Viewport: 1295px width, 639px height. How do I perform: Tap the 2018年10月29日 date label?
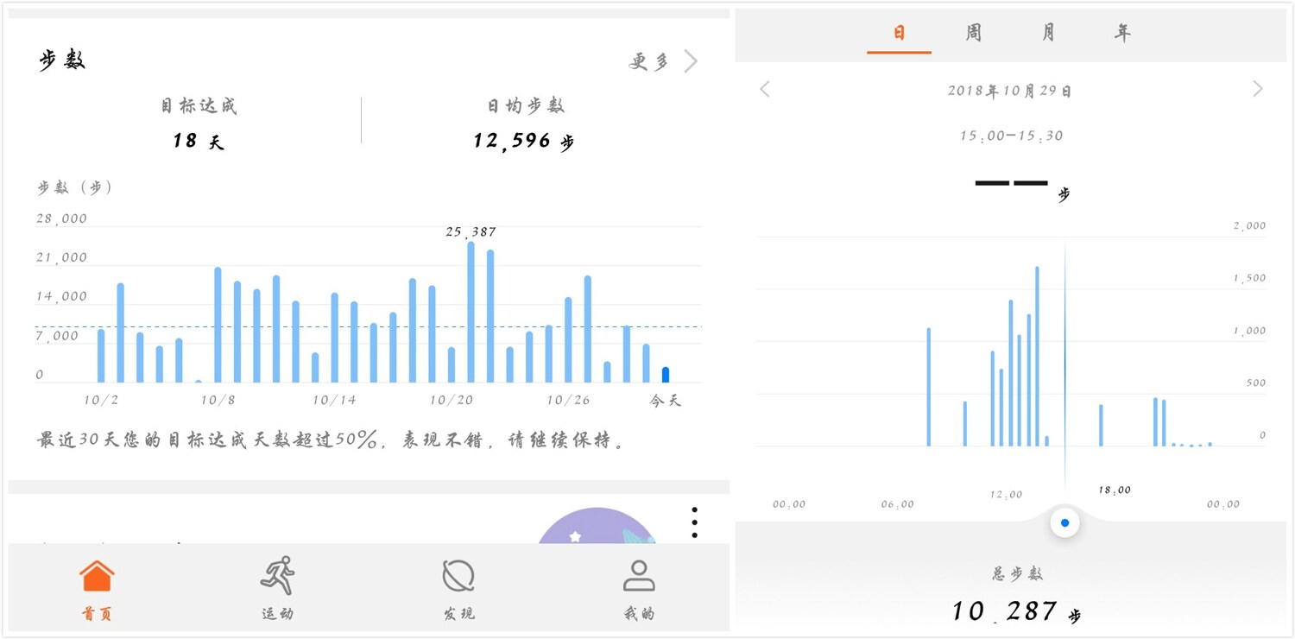[x=1010, y=91]
